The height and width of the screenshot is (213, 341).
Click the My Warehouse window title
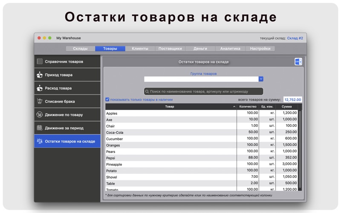click(x=69, y=38)
